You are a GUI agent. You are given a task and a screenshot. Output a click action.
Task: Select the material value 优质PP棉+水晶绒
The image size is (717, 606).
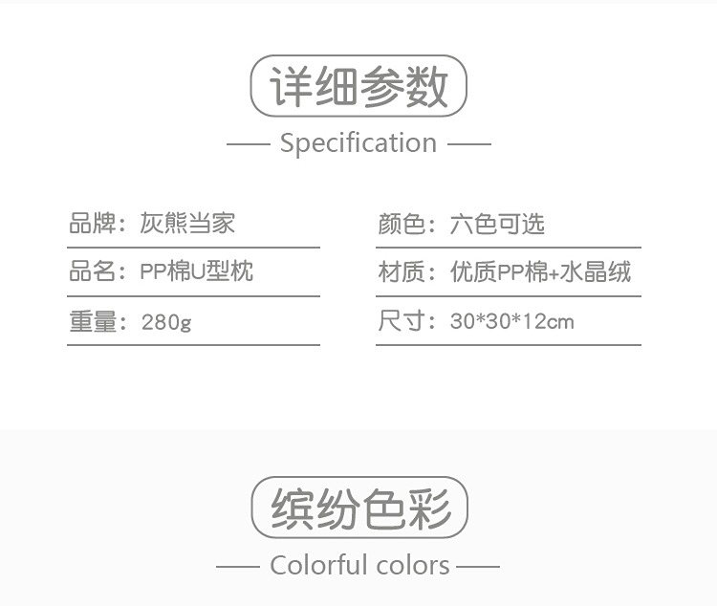click(541, 272)
